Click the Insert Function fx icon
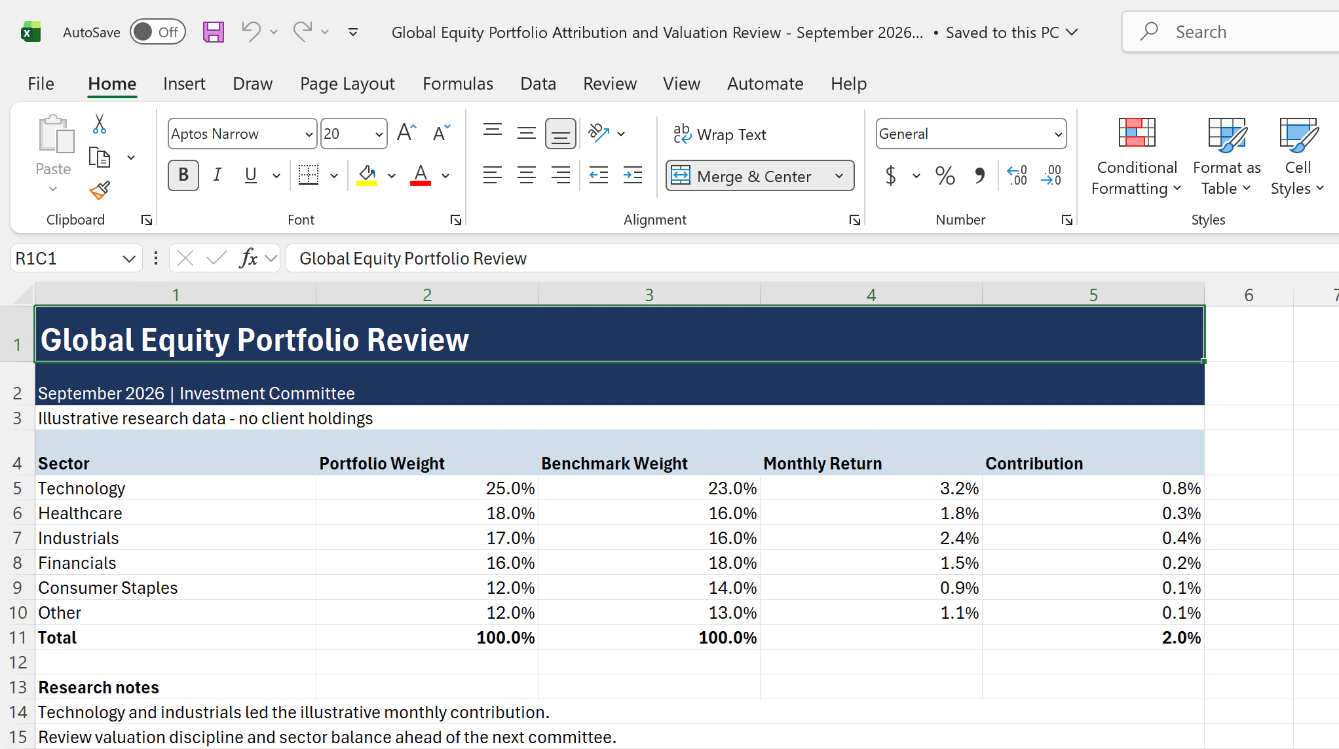The image size is (1339, 749). (x=248, y=258)
